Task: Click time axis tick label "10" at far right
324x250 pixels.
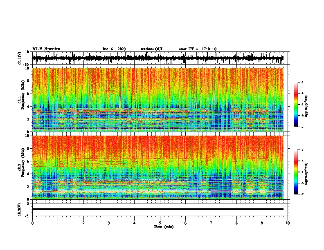Action: click(x=288, y=223)
